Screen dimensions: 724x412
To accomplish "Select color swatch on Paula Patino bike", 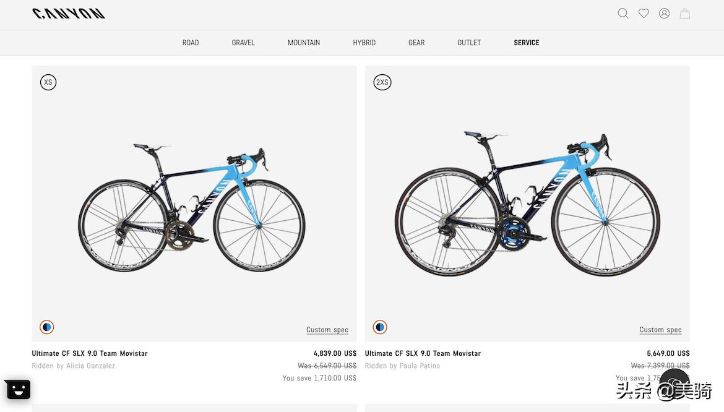I will click(x=380, y=327).
